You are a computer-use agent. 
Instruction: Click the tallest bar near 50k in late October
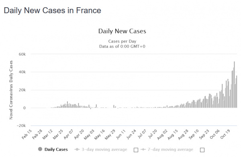(234, 85)
